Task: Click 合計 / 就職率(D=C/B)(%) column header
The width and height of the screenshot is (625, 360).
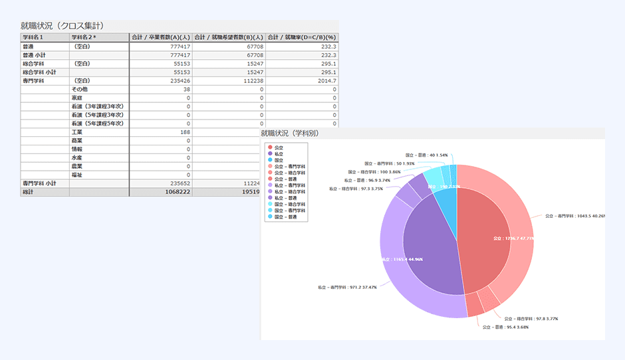Action: (x=302, y=38)
